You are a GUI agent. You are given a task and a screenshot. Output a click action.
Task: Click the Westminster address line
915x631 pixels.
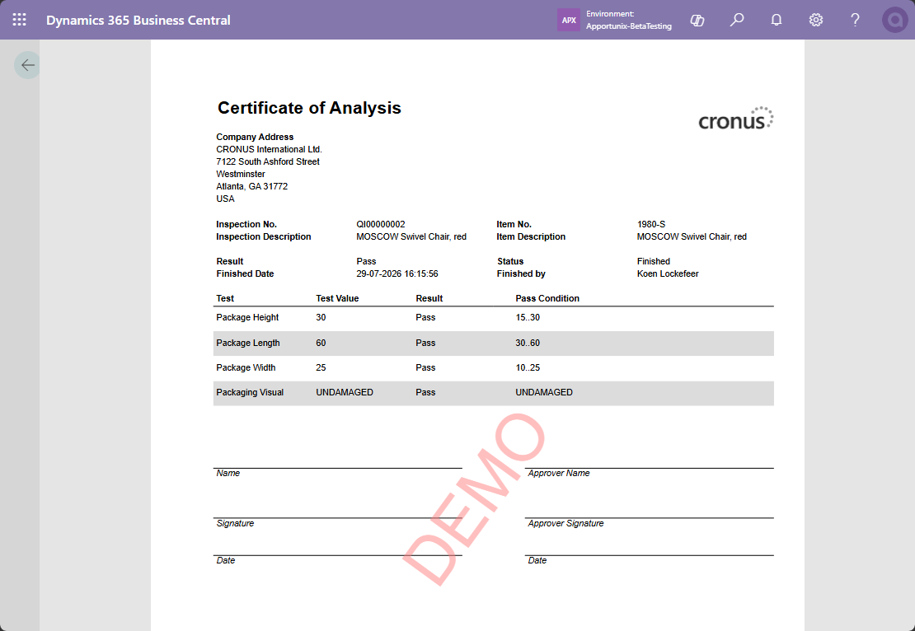241,174
